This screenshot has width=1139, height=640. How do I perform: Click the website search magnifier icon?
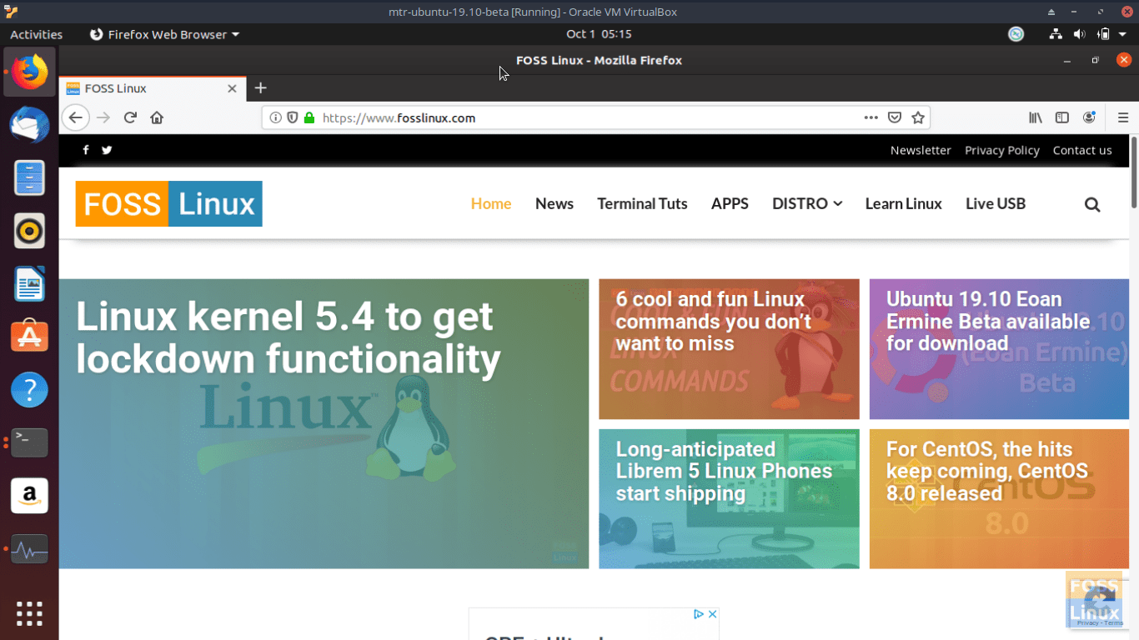(1092, 204)
